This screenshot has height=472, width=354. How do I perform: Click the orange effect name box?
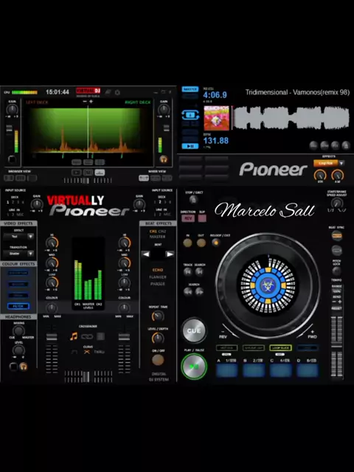[x=326, y=163]
